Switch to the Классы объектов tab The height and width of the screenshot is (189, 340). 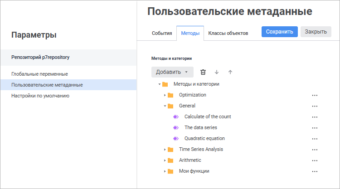tap(228, 34)
